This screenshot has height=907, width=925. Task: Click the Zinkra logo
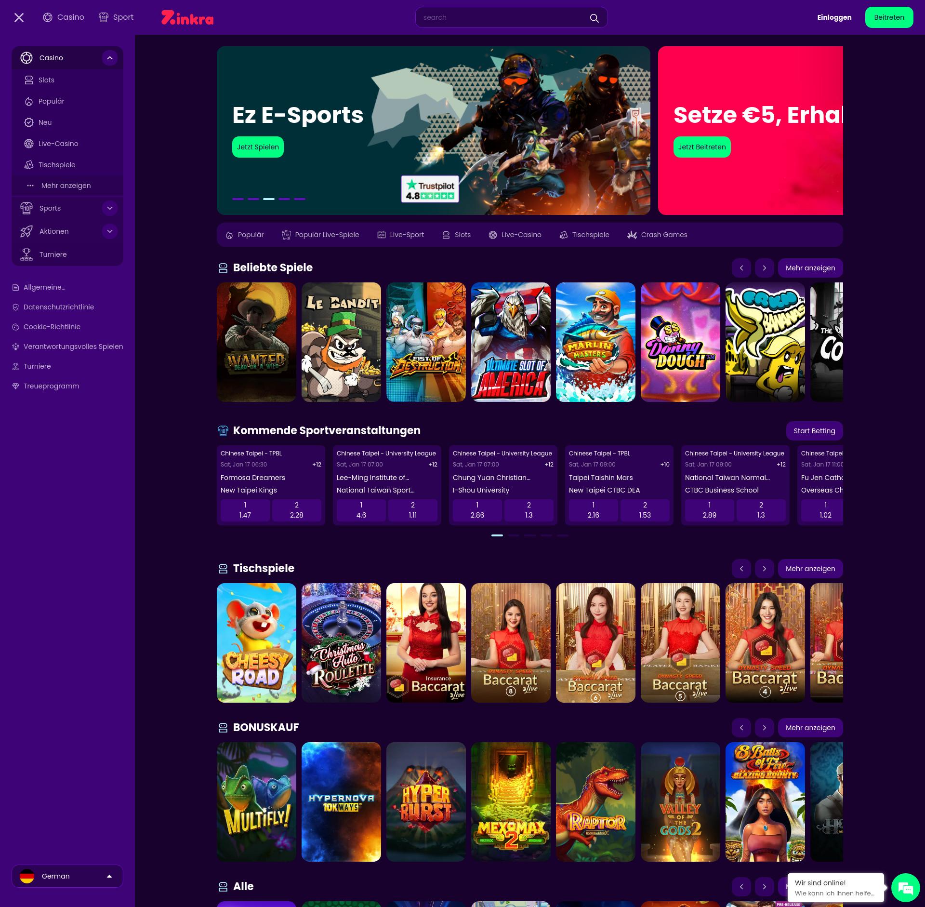(187, 18)
